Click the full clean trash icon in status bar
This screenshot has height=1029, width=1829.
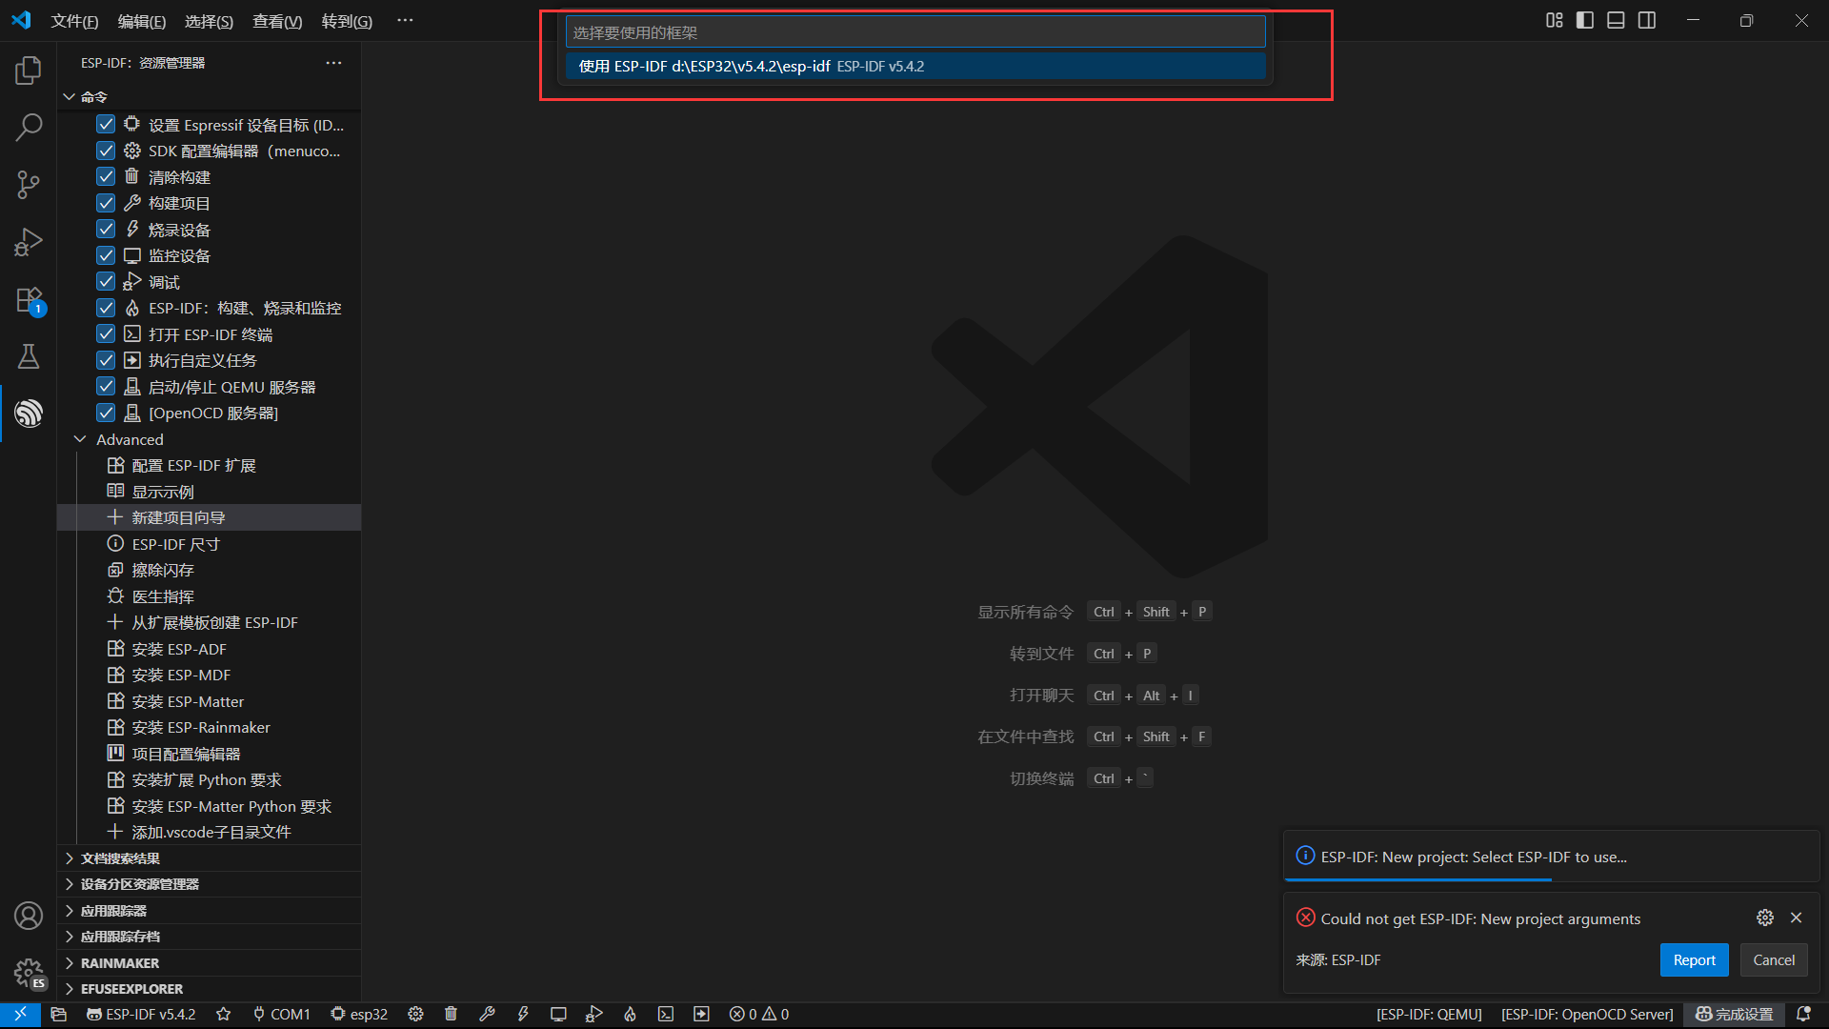coord(451,1015)
